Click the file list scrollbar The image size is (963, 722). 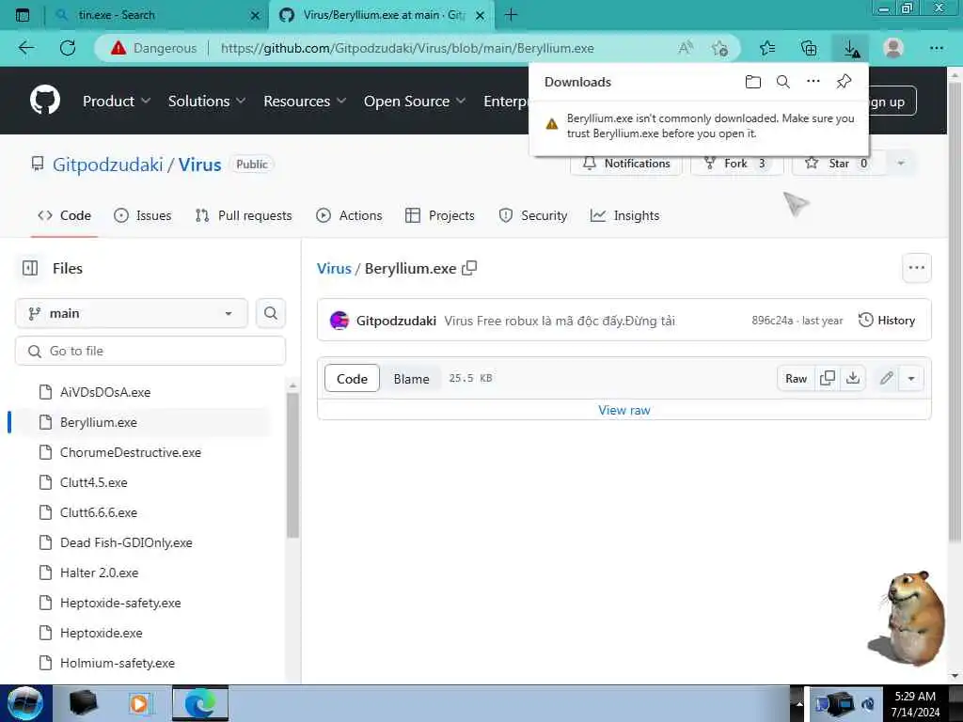click(x=292, y=464)
